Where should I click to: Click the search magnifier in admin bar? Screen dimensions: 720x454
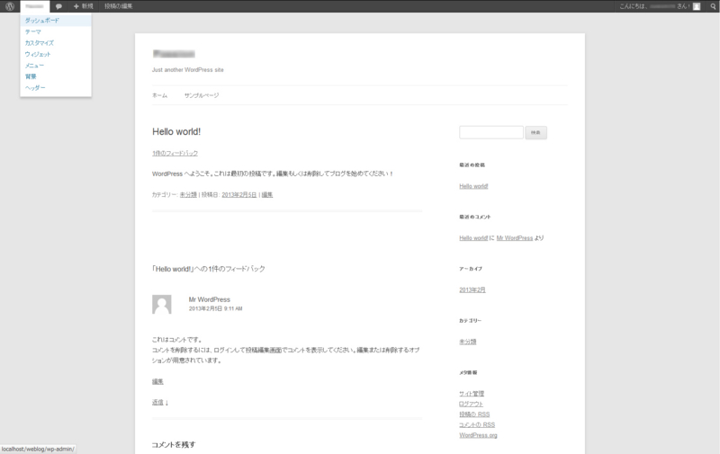pyautogui.click(x=713, y=6)
